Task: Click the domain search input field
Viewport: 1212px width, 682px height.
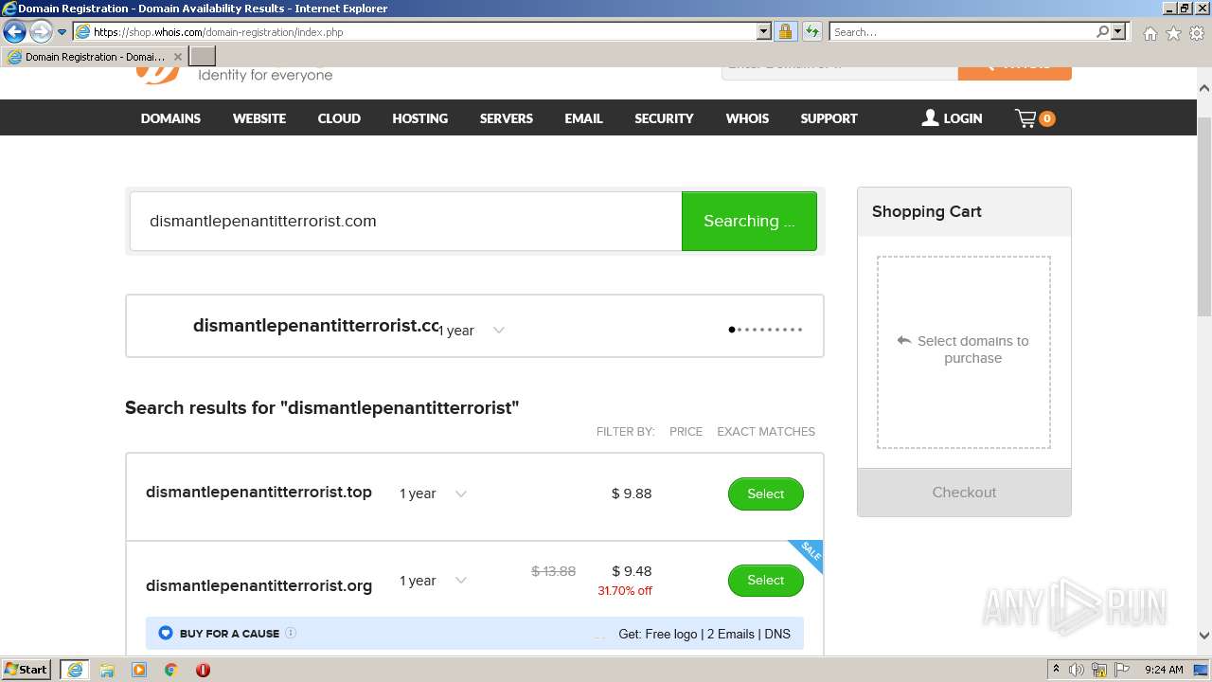Action: 405,221
